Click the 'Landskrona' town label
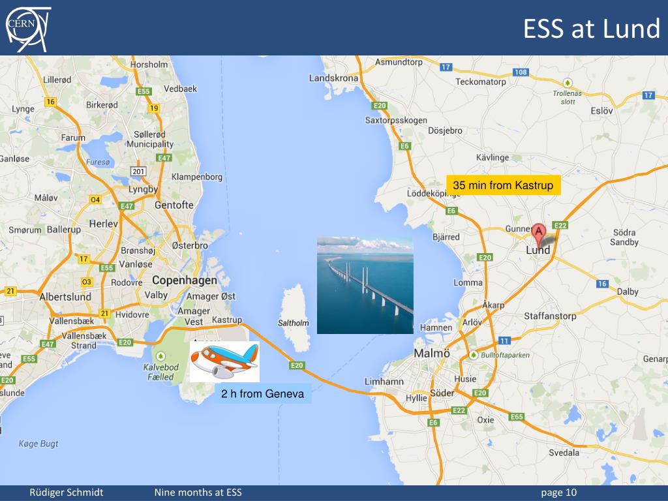Screen dimensions: 668x501 [x=333, y=78]
